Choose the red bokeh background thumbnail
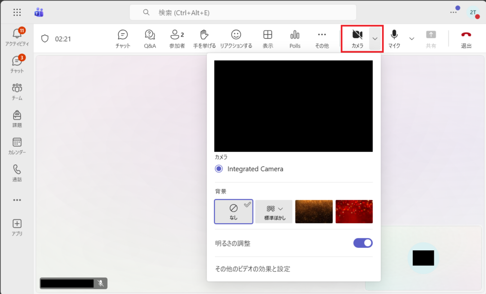486x294 pixels. click(354, 211)
